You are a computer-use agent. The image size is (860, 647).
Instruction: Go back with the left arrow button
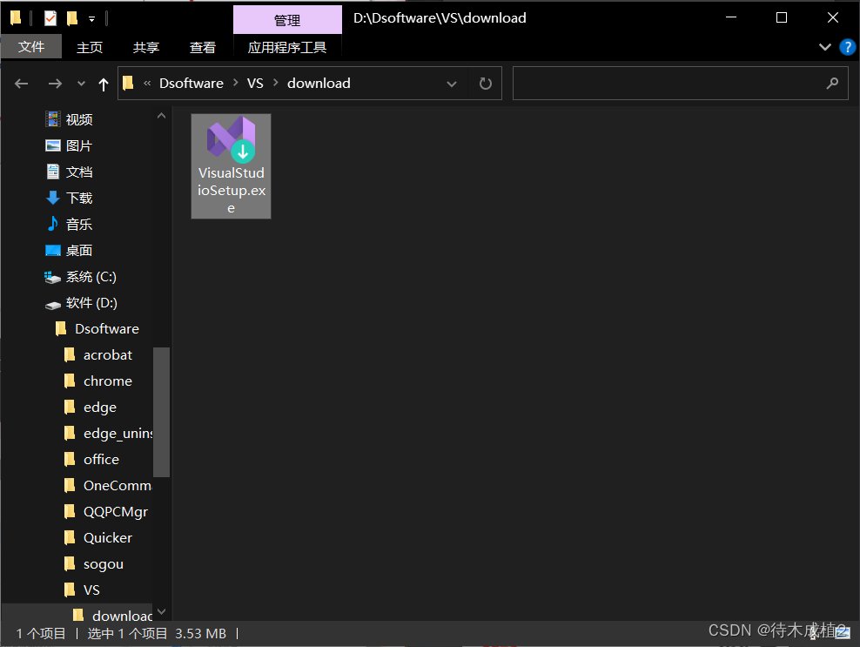click(x=22, y=84)
